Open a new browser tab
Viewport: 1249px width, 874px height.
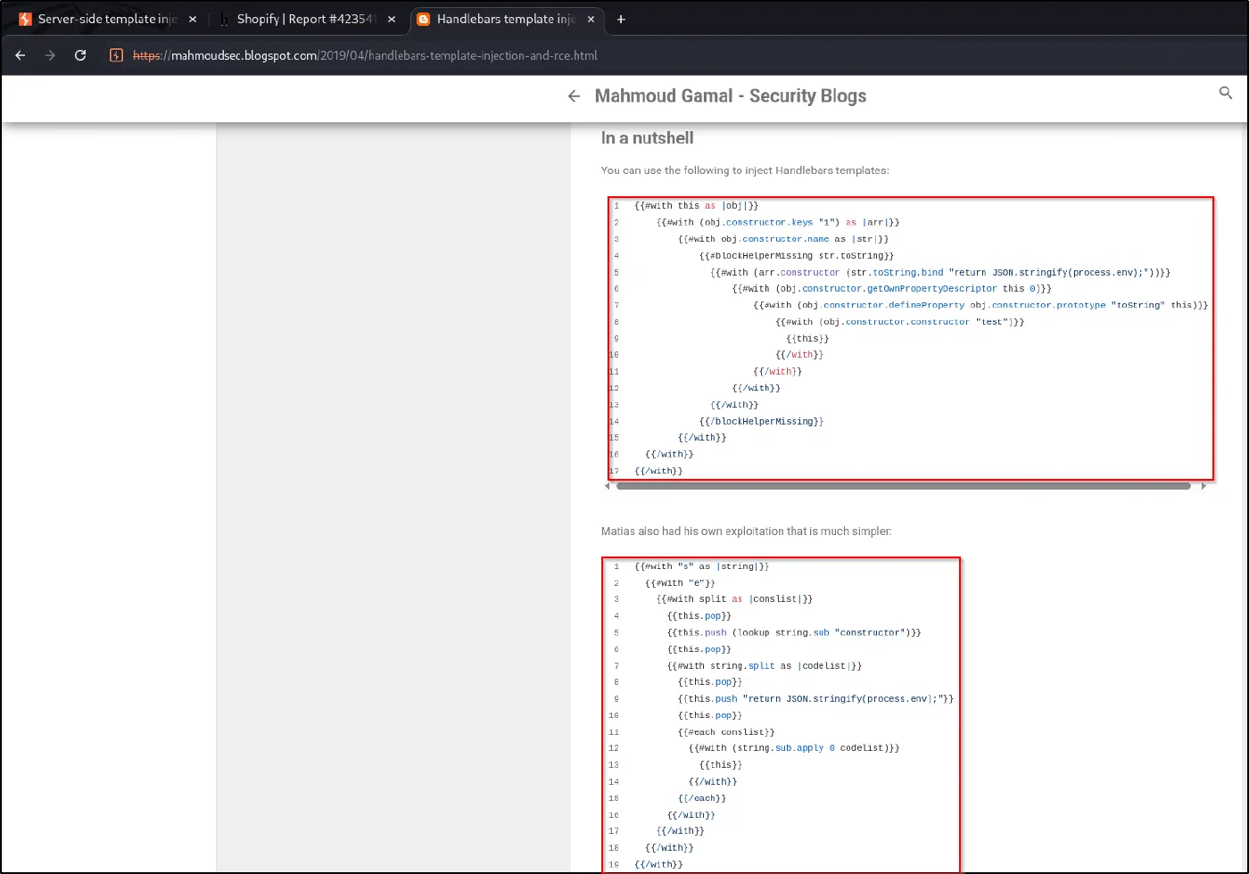(x=621, y=19)
